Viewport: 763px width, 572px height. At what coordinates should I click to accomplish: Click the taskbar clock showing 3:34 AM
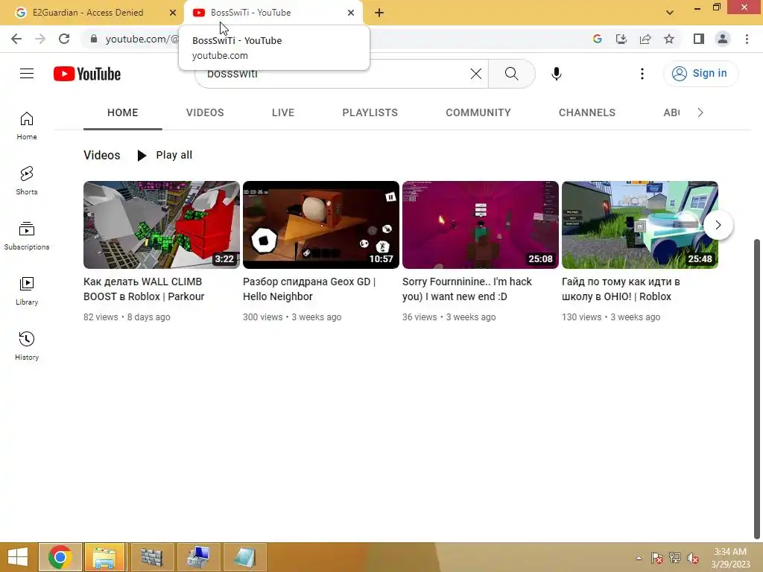click(730, 558)
